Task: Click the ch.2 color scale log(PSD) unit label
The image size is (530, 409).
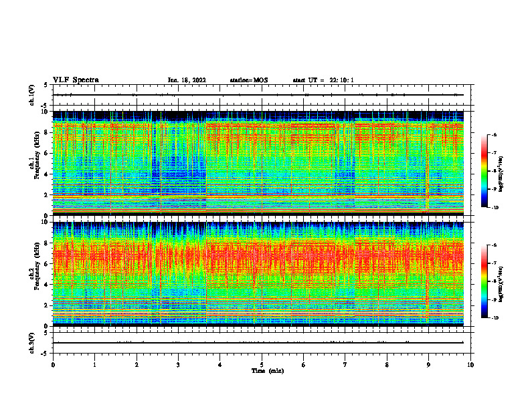Action: (x=501, y=284)
